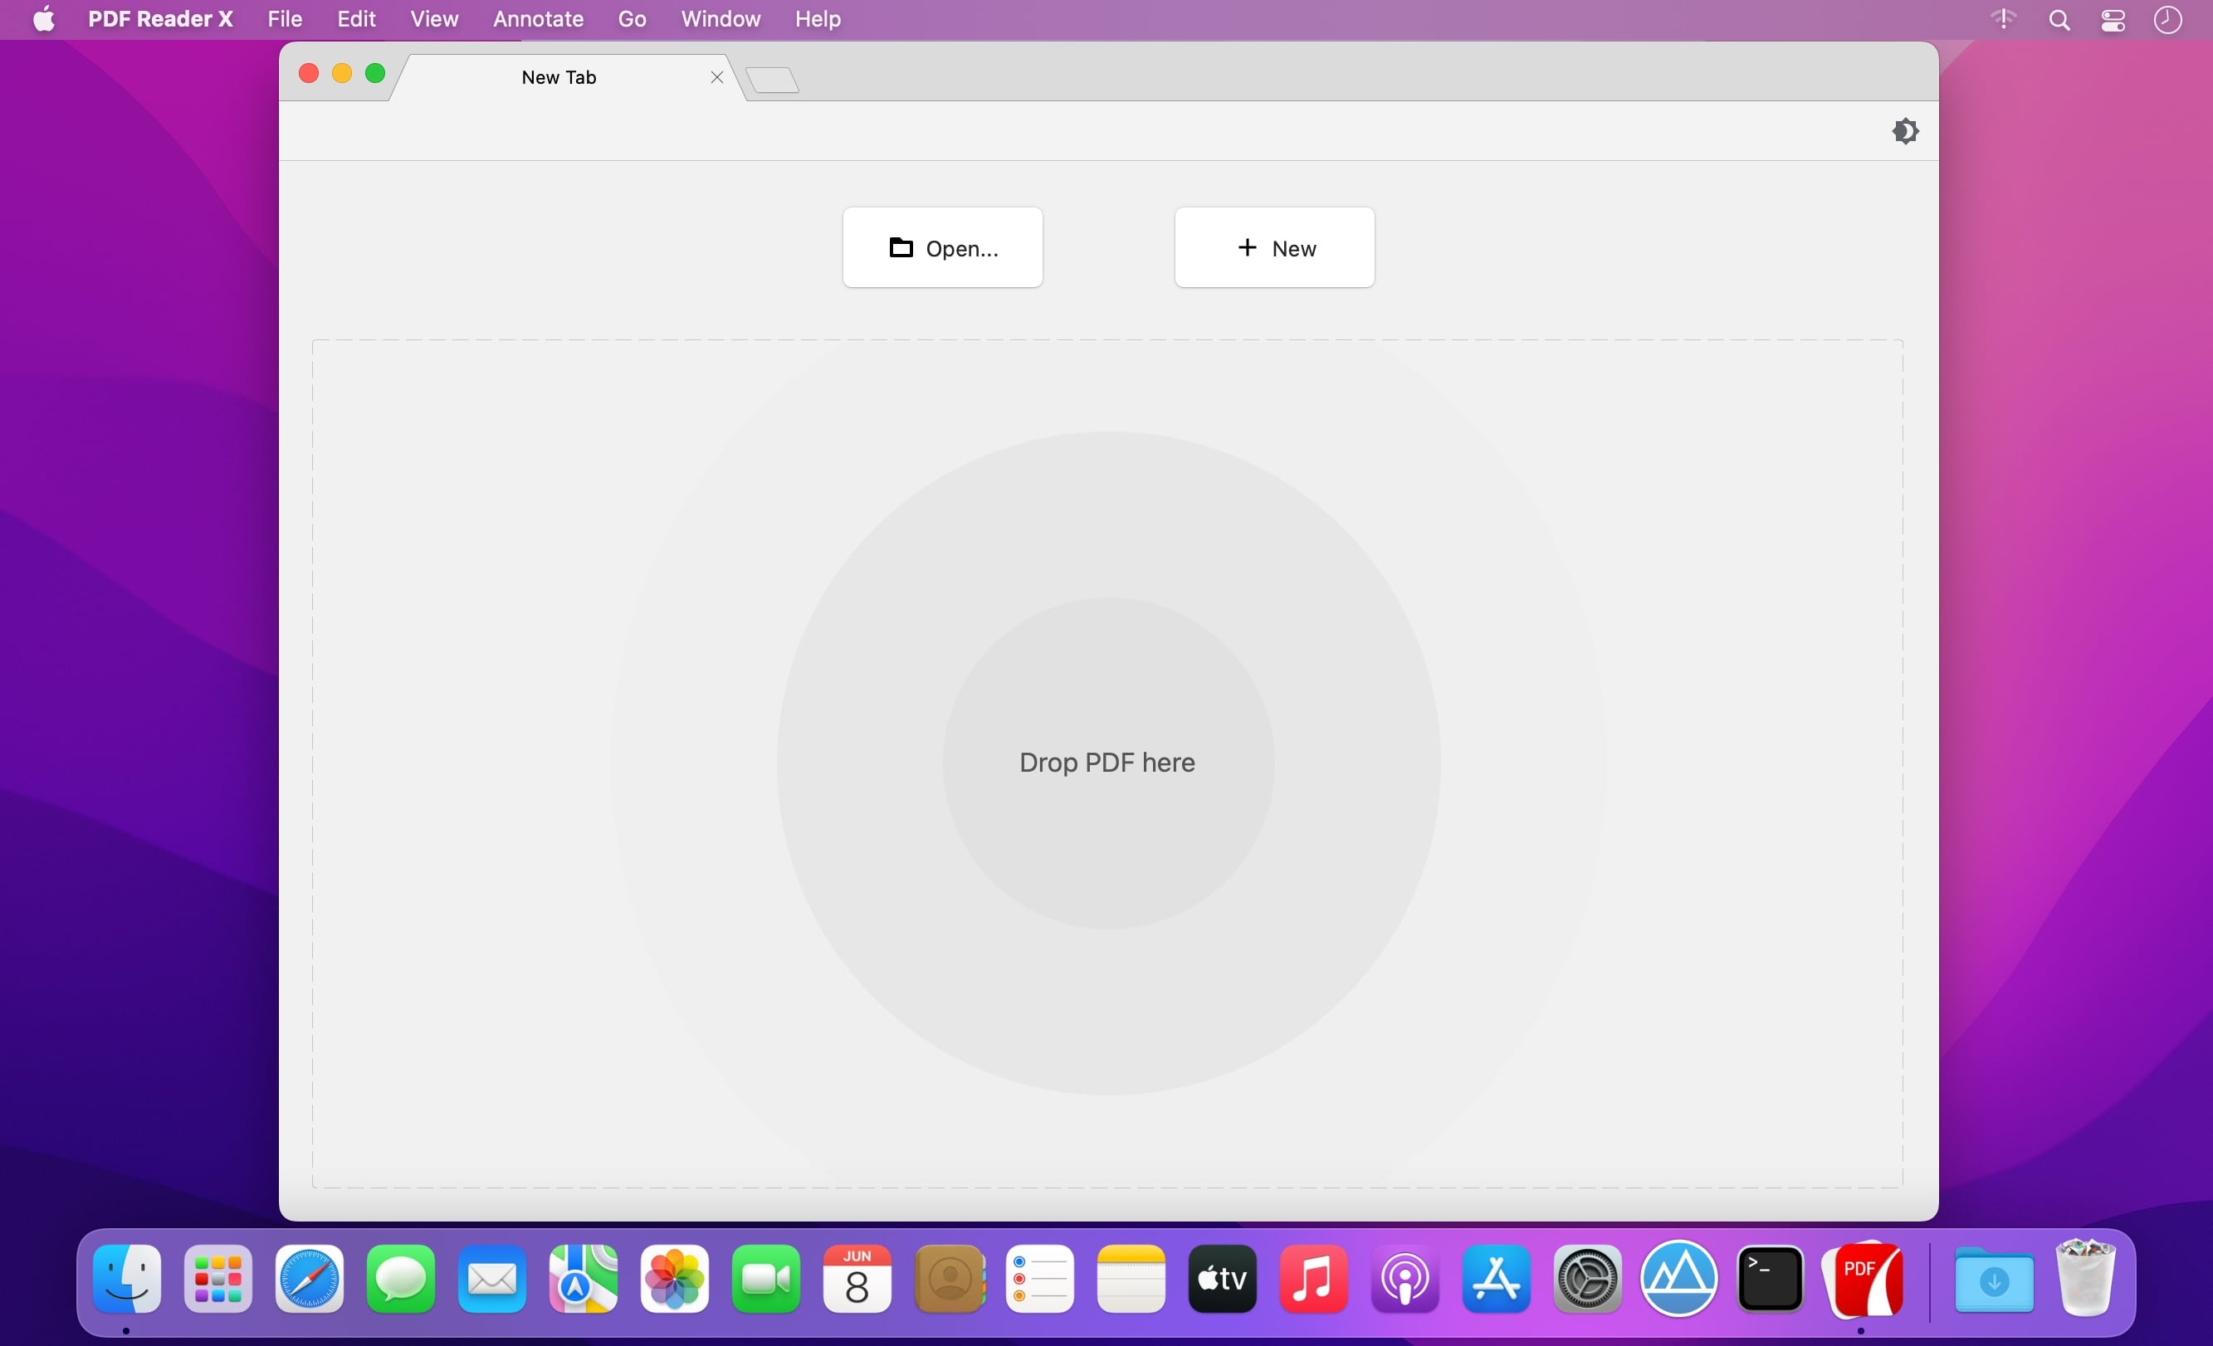
Task: Open Notes from the Dock
Action: 1131,1279
